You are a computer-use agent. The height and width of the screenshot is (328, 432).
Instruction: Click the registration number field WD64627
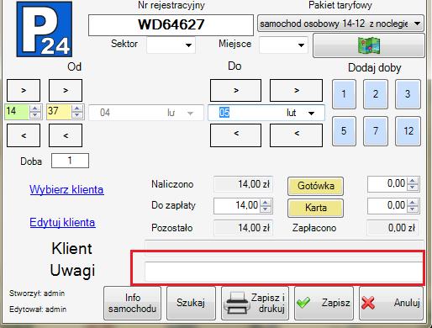[171, 25]
